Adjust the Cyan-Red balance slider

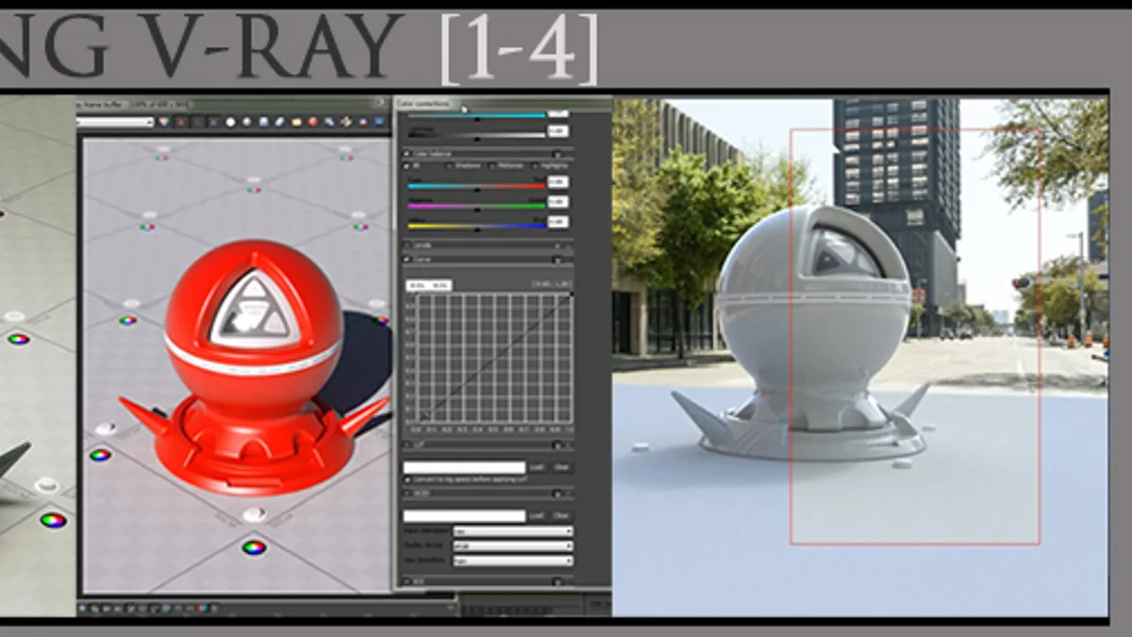476,187
